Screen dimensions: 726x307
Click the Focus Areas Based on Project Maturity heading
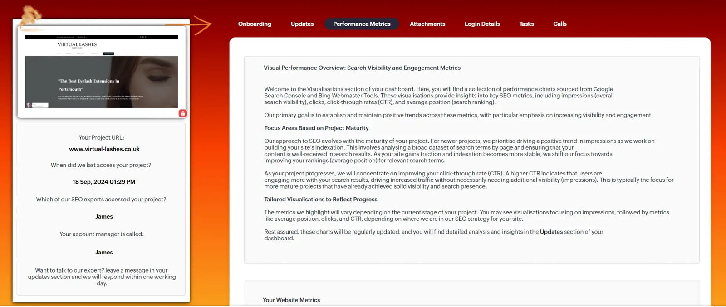316,128
